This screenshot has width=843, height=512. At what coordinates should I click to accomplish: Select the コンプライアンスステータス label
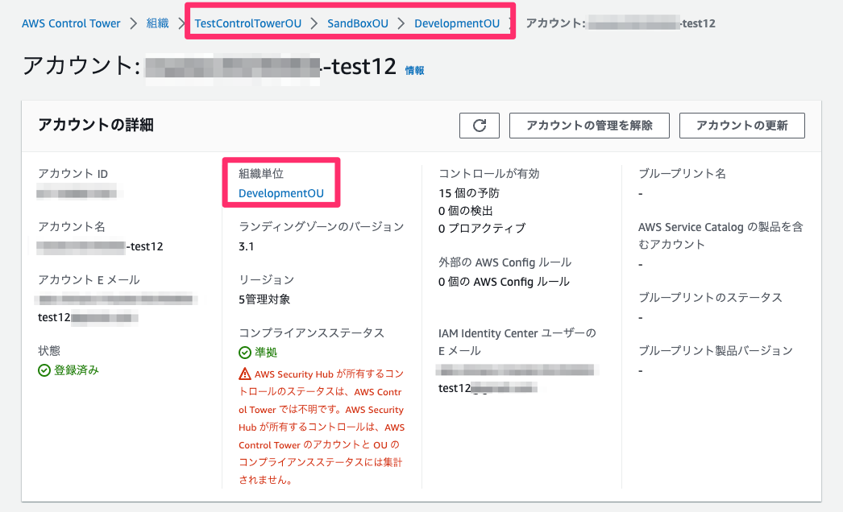click(x=312, y=333)
